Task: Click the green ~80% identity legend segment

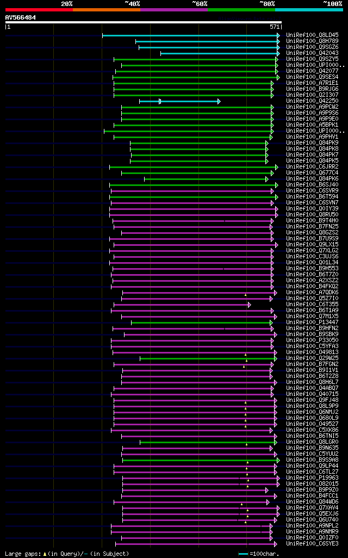Action: point(241,10)
